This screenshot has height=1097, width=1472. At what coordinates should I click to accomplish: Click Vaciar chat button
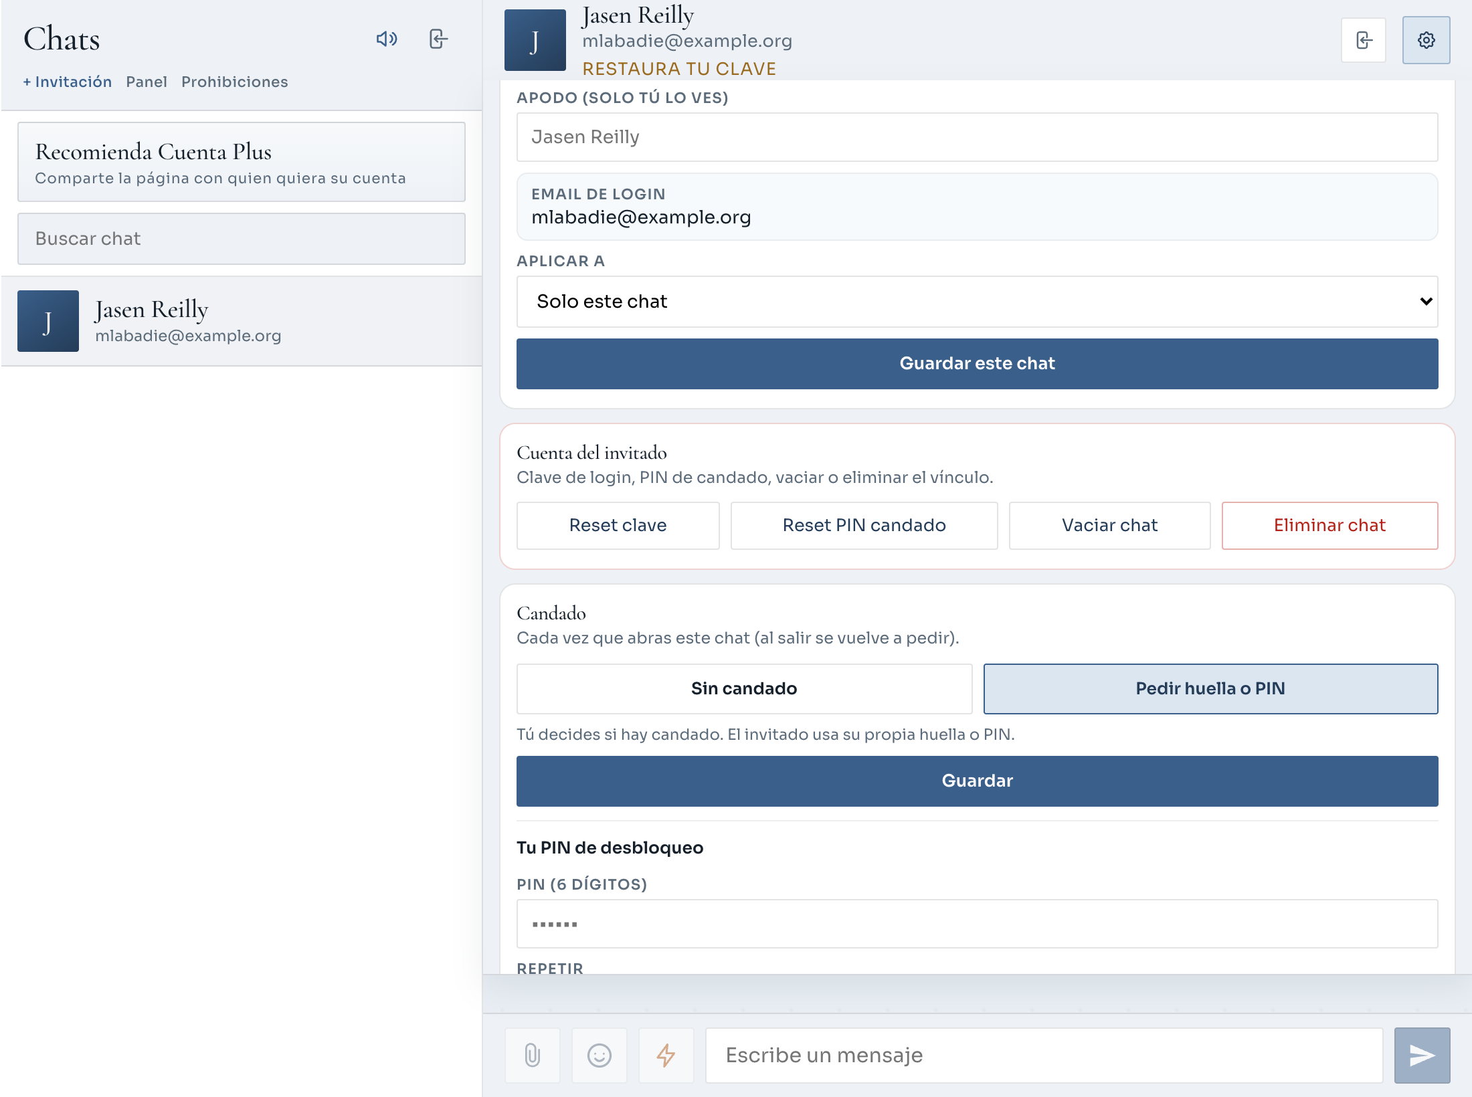(x=1109, y=525)
